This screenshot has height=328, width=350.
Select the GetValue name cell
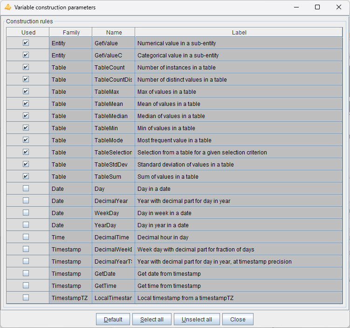click(x=113, y=43)
